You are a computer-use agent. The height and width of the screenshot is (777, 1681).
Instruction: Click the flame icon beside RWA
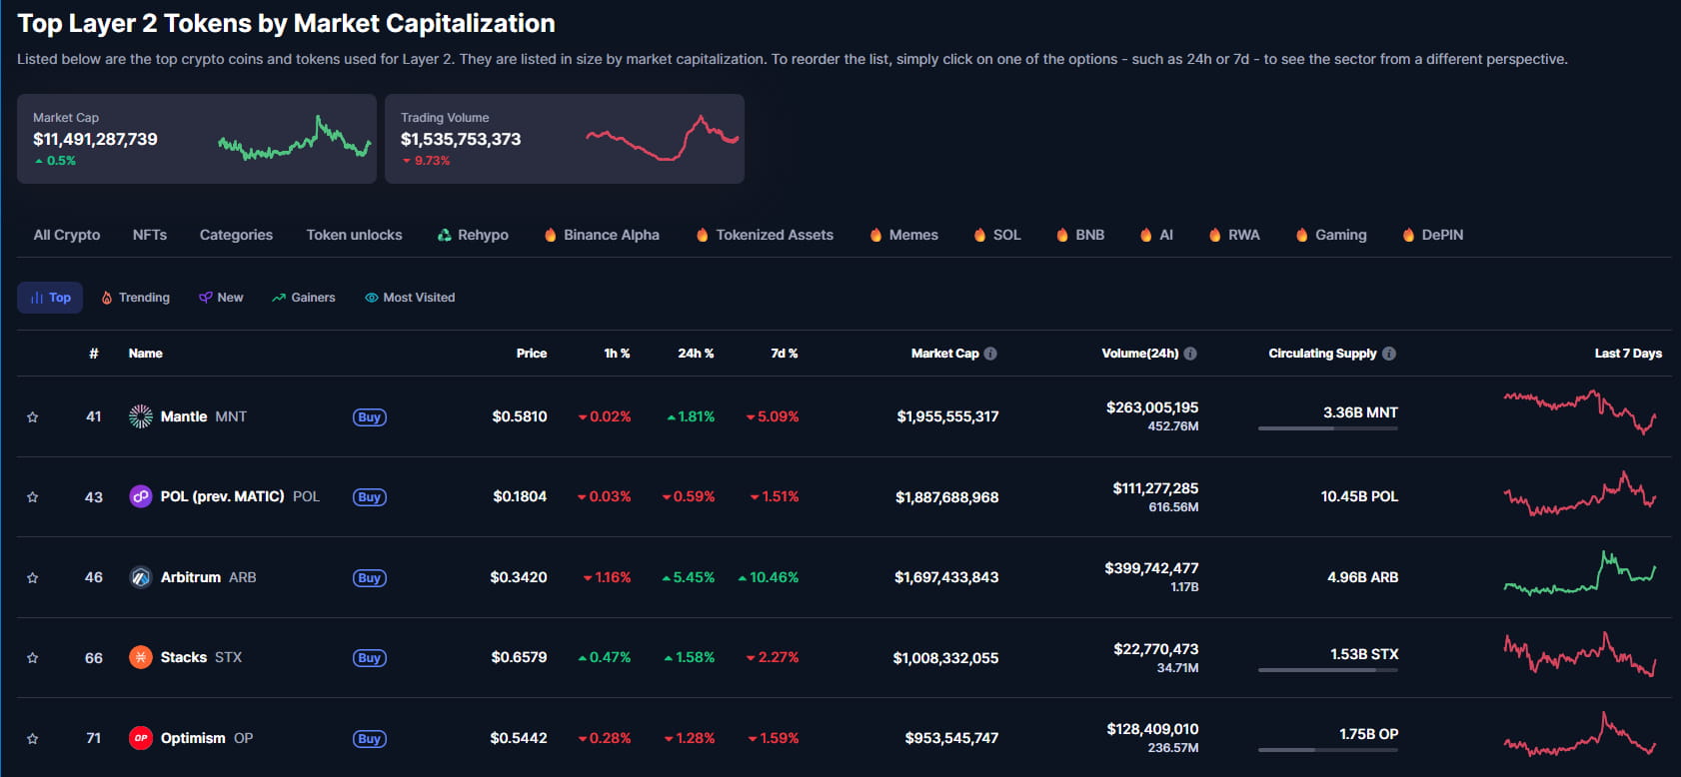(1215, 235)
